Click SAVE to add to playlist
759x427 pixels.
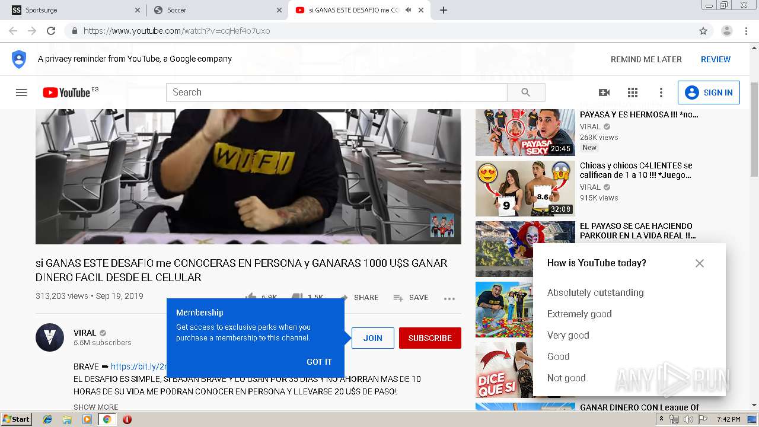[410, 298]
